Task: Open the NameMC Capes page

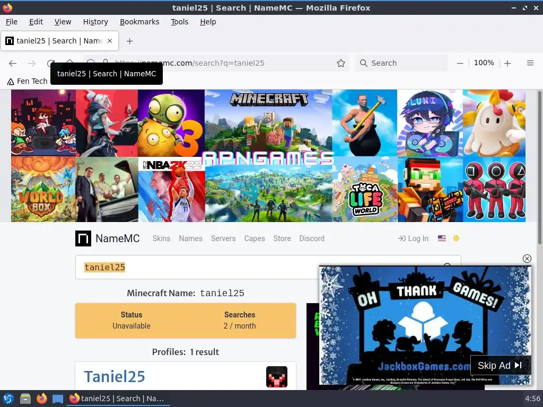Action: (x=255, y=238)
